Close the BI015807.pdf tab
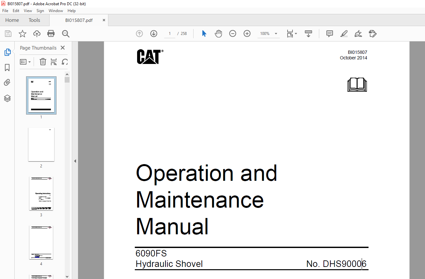Image resolution: width=425 pixels, height=279 pixels. tap(104, 20)
